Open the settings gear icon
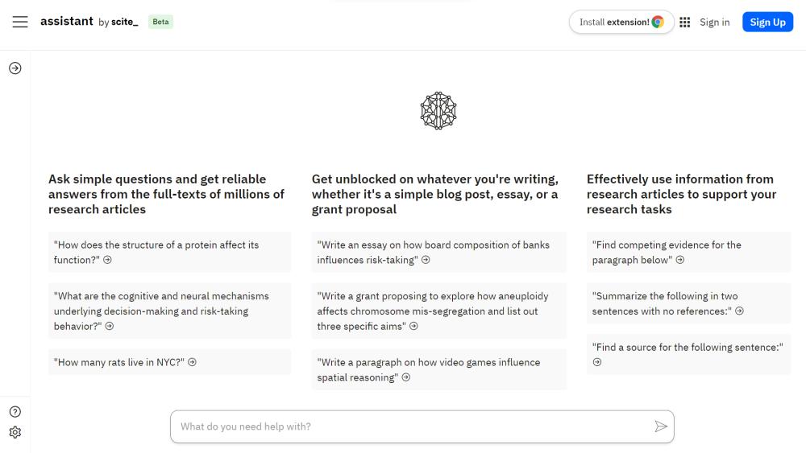 15,432
